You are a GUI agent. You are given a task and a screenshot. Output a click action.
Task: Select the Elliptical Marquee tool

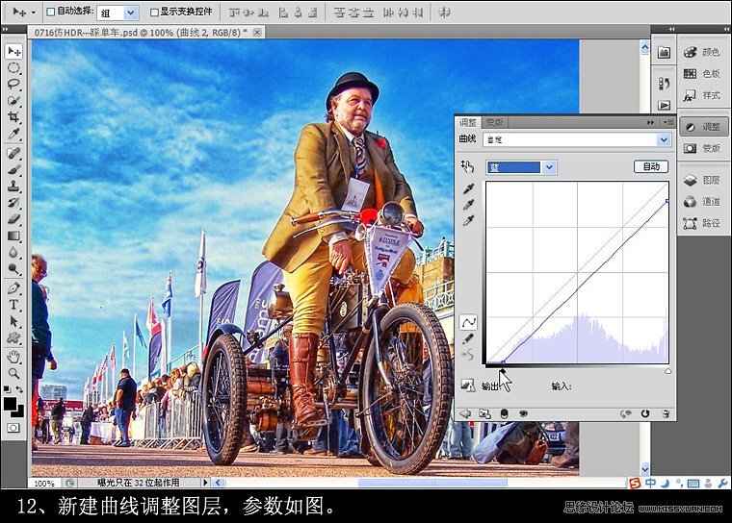(14, 67)
